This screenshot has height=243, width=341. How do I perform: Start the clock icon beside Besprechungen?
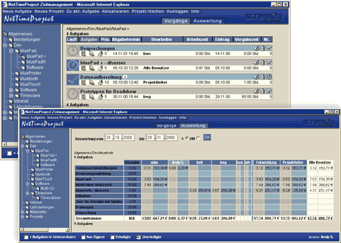pyautogui.click(x=72, y=51)
